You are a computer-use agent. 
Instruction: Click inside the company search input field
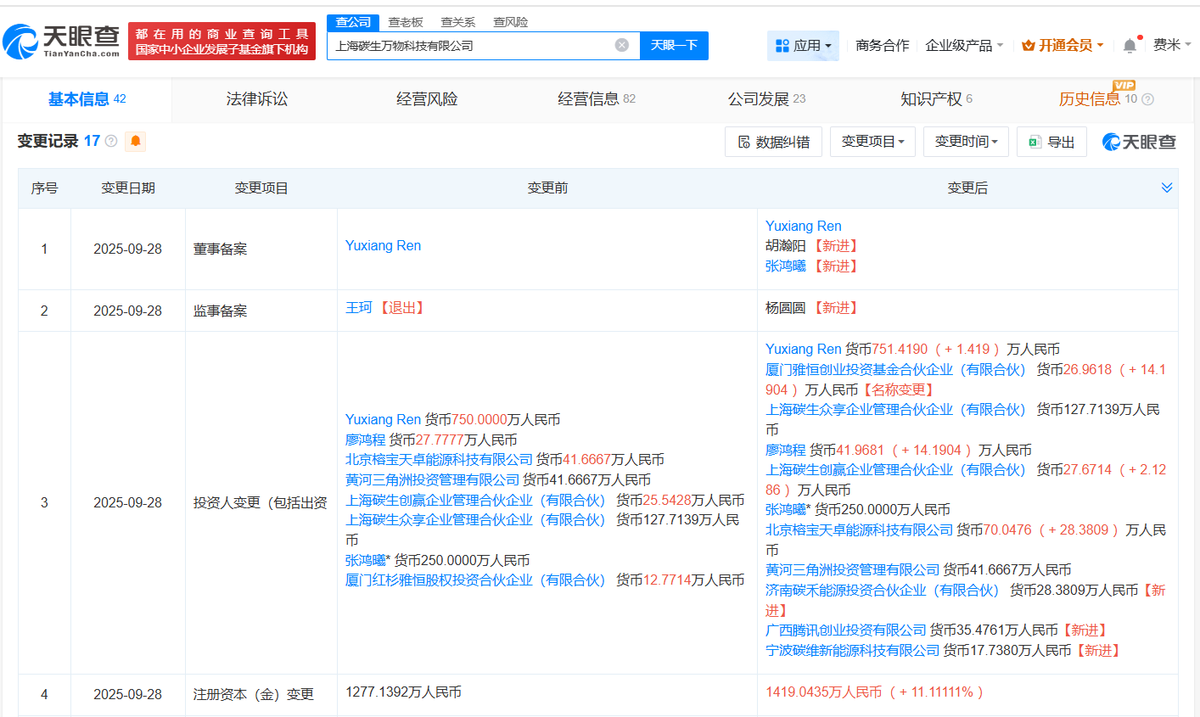475,46
